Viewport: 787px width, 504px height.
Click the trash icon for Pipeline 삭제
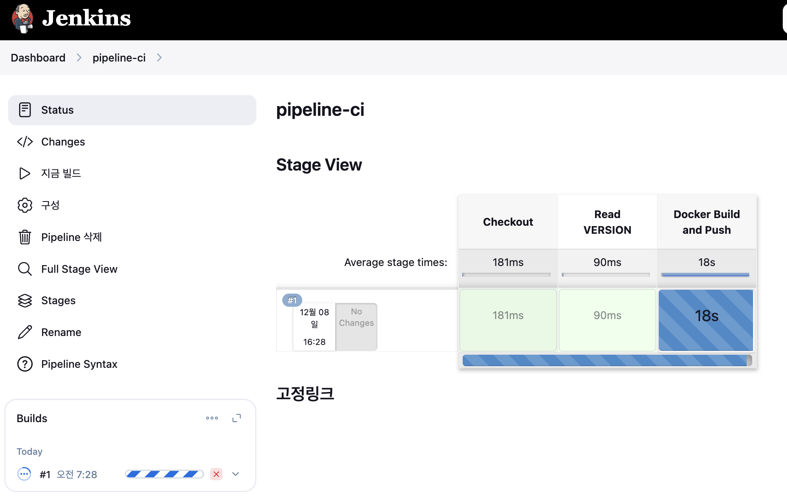25,237
